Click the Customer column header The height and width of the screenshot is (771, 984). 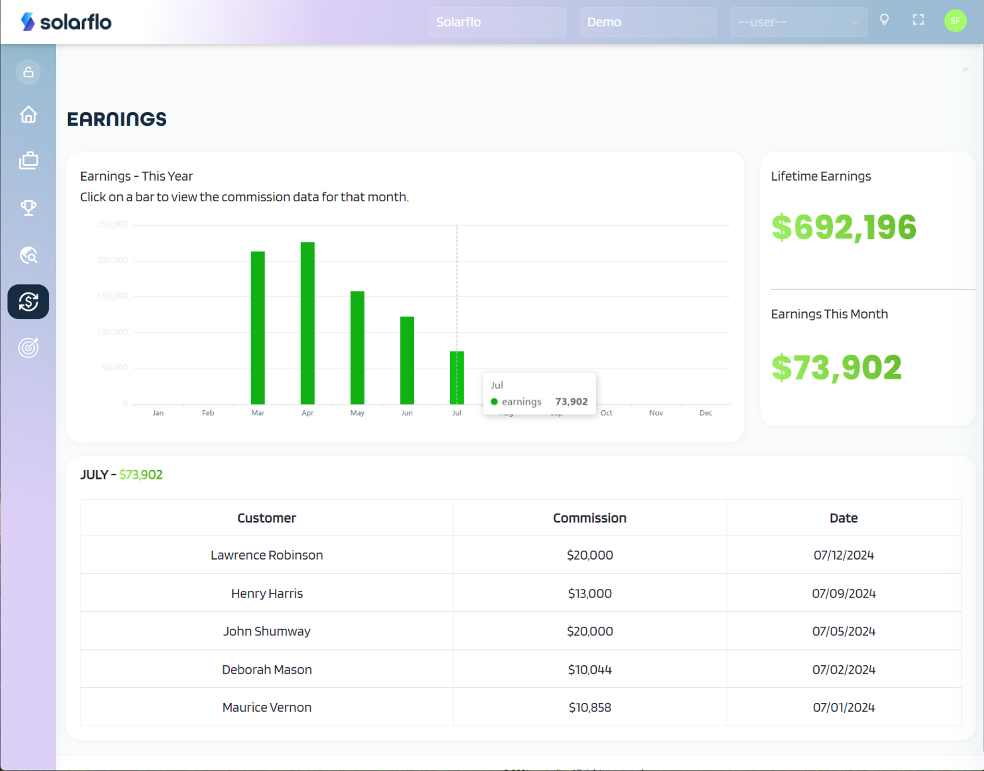pyautogui.click(x=267, y=518)
